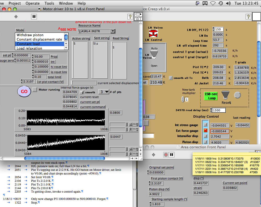Click the Motor driver horizontal scrollbar
Screen dimensions: 261x207
[x=64, y=158]
